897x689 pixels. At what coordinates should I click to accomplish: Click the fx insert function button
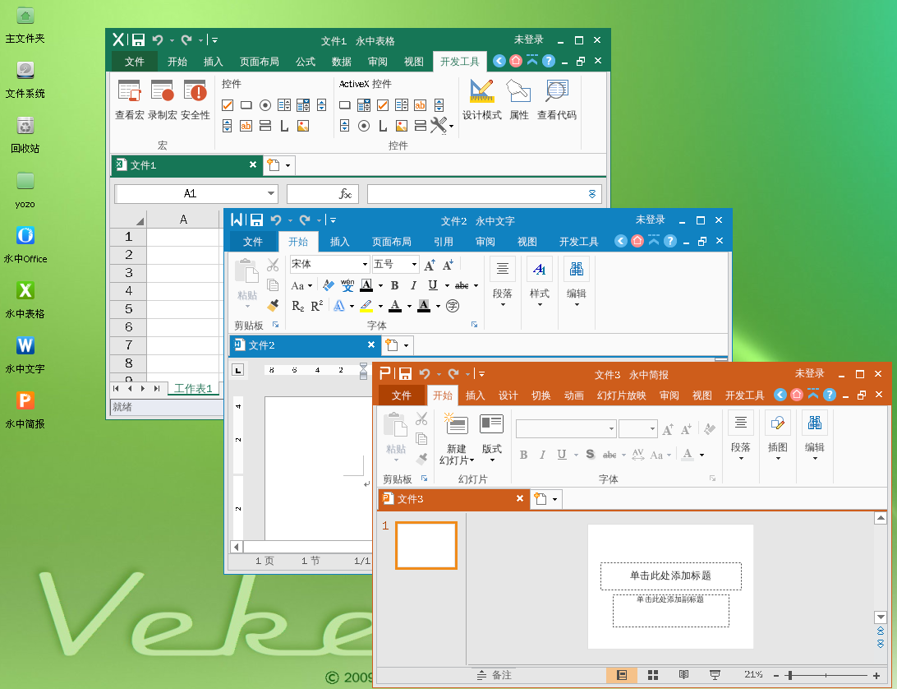coord(346,194)
